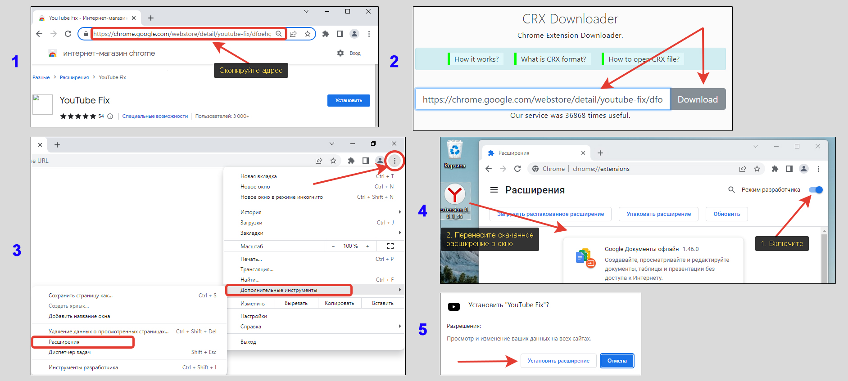Open Специальные возможности link
848x381 pixels.
point(155,116)
